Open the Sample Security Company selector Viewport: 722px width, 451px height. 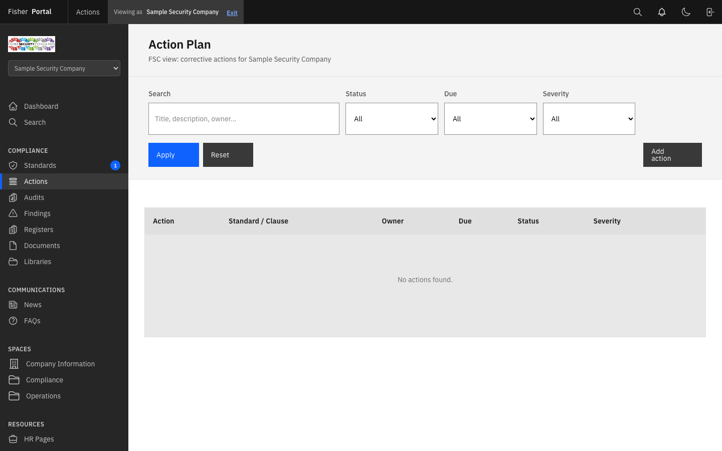(x=64, y=68)
